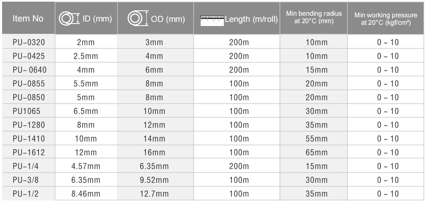Click the ID tube diameter icon

click(x=69, y=19)
